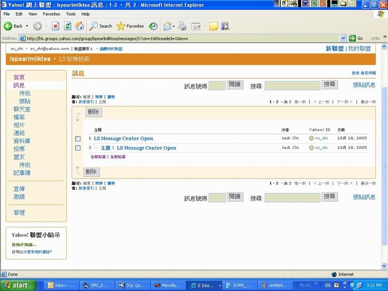Open the Edit menu
The height and width of the screenshot is (291, 388).
[19, 14]
